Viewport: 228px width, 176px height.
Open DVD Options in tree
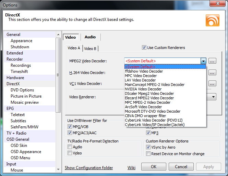tap(29, 90)
